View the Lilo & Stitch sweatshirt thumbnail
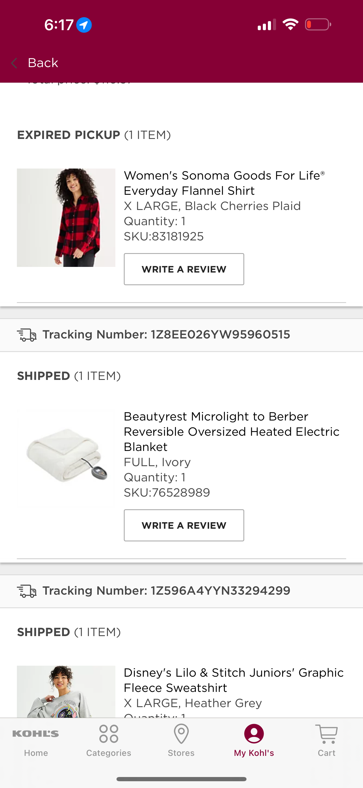This screenshot has height=788, width=363. click(66, 692)
